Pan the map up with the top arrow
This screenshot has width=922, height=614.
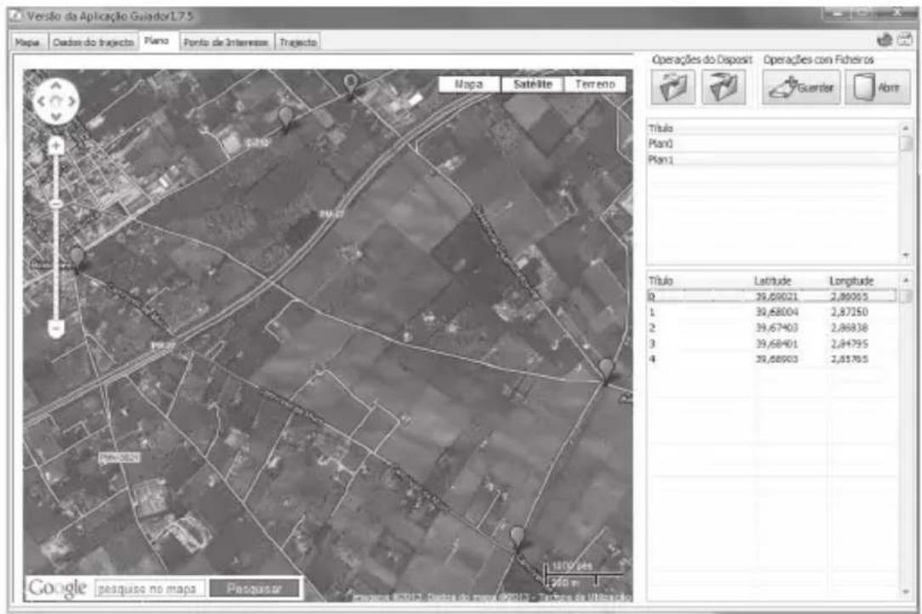coord(55,86)
